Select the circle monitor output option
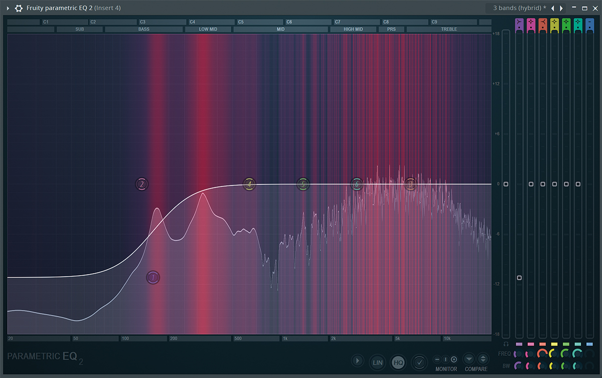Viewport: 602px width, 378px height. coord(454,359)
